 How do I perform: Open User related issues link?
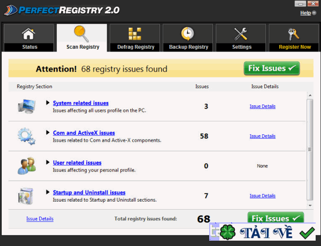coord(77,163)
